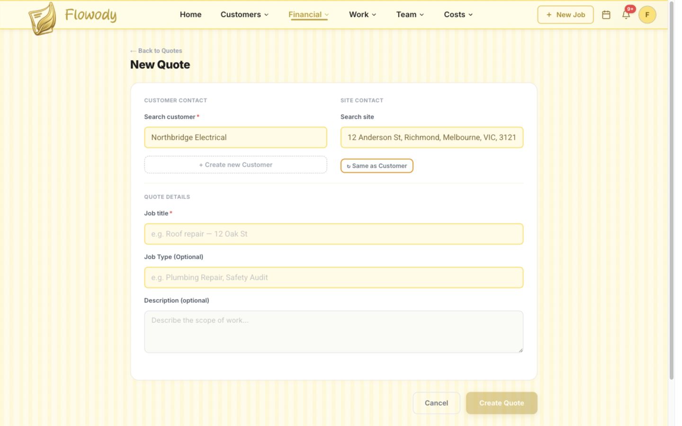Open the Team menu
Screen dimensions: 682x426
pyautogui.click(x=410, y=15)
